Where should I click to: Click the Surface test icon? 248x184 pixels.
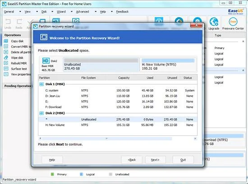[x=6, y=69]
